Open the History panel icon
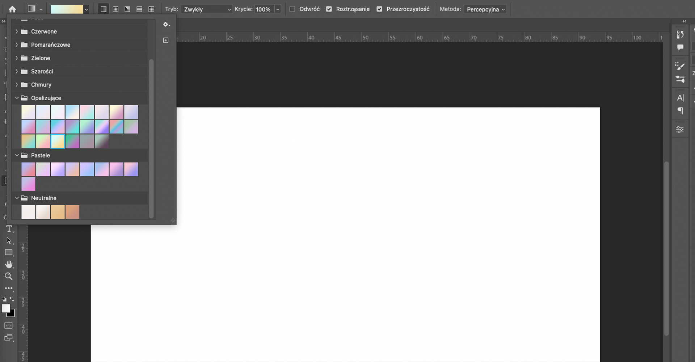 [680, 34]
